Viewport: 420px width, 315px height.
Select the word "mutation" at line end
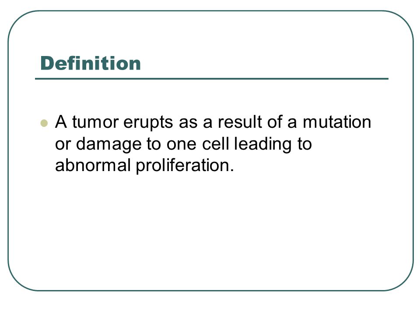(x=337, y=122)
